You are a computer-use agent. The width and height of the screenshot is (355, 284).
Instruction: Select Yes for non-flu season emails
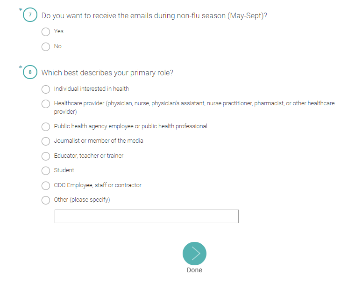pyautogui.click(x=46, y=31)
